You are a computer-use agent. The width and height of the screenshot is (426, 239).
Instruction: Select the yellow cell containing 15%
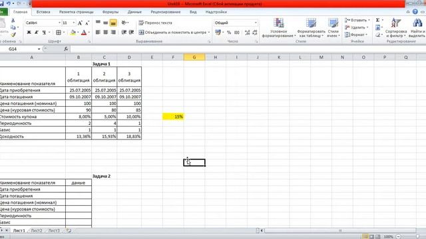tap(173, 117)
